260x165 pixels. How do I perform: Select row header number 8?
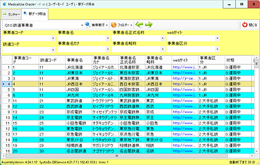[x=7, y=106]
